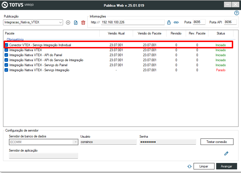241x173 pixels.
Task: Click the dash Versão Atual of Serviço Integração
Action: (116, 70)
